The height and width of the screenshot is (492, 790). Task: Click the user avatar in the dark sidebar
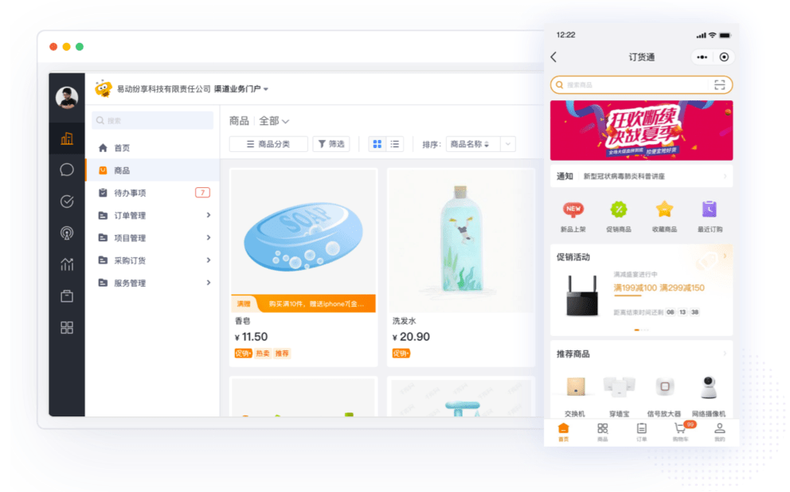point(67,97)
